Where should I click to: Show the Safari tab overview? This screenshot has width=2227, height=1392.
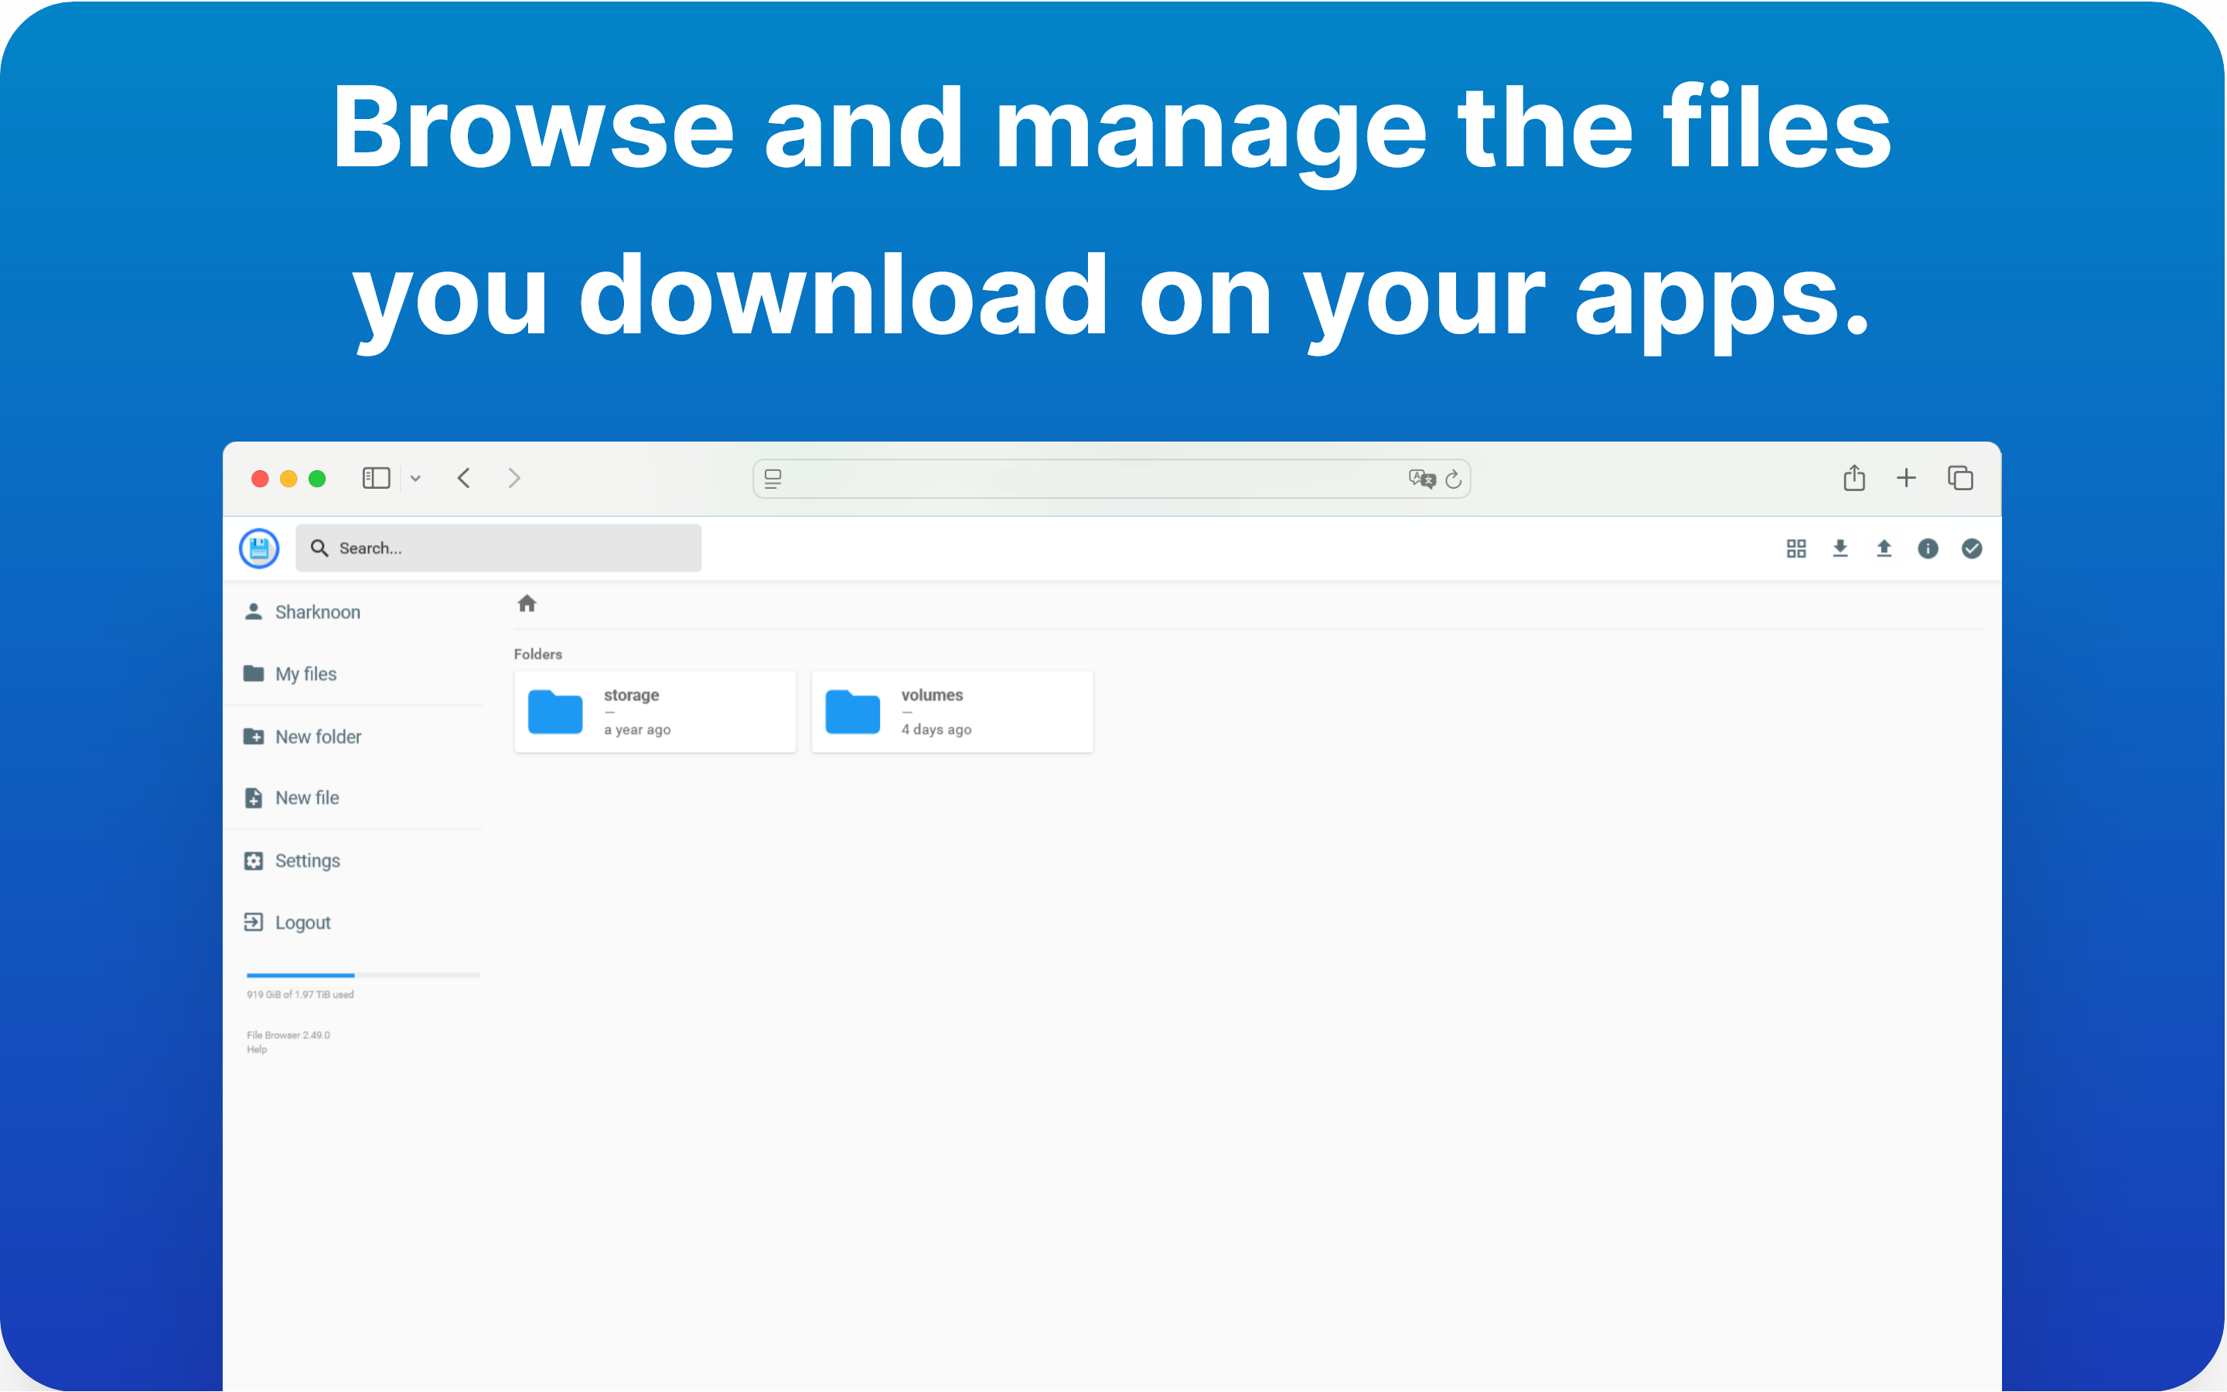pyautogui.click(x=1960, y=478)
